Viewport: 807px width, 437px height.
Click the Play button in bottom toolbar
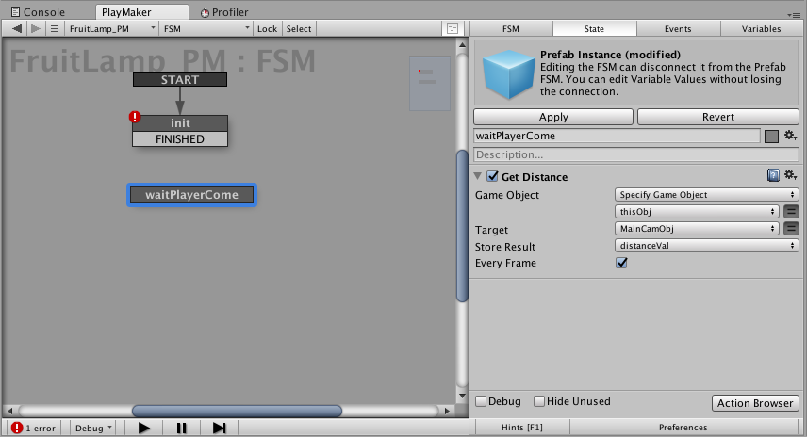click(144, 428)
